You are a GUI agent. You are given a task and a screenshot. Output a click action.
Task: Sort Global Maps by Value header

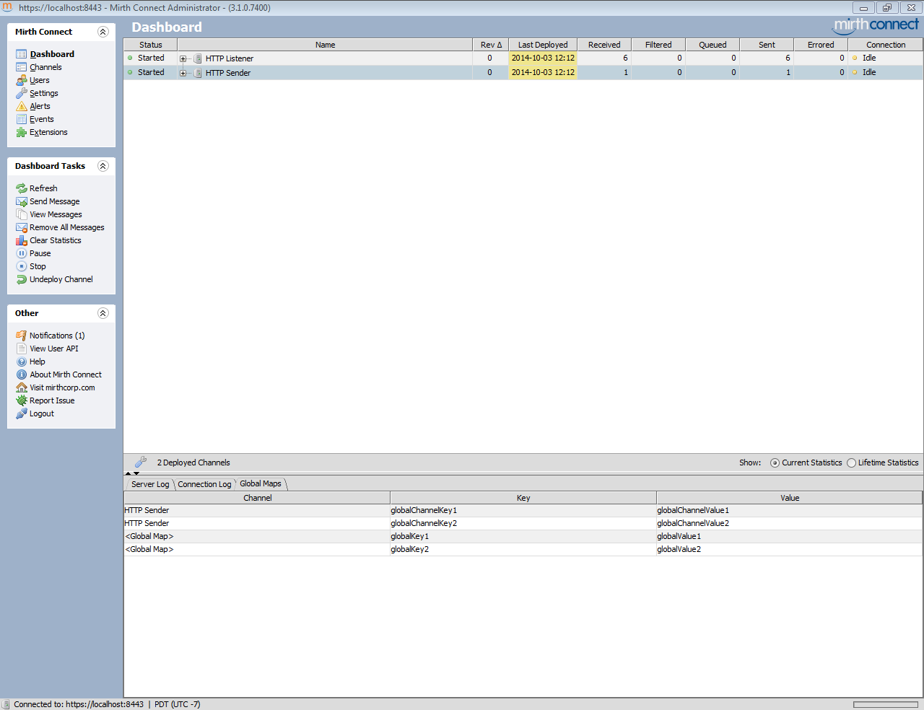(x=790, y=498)
